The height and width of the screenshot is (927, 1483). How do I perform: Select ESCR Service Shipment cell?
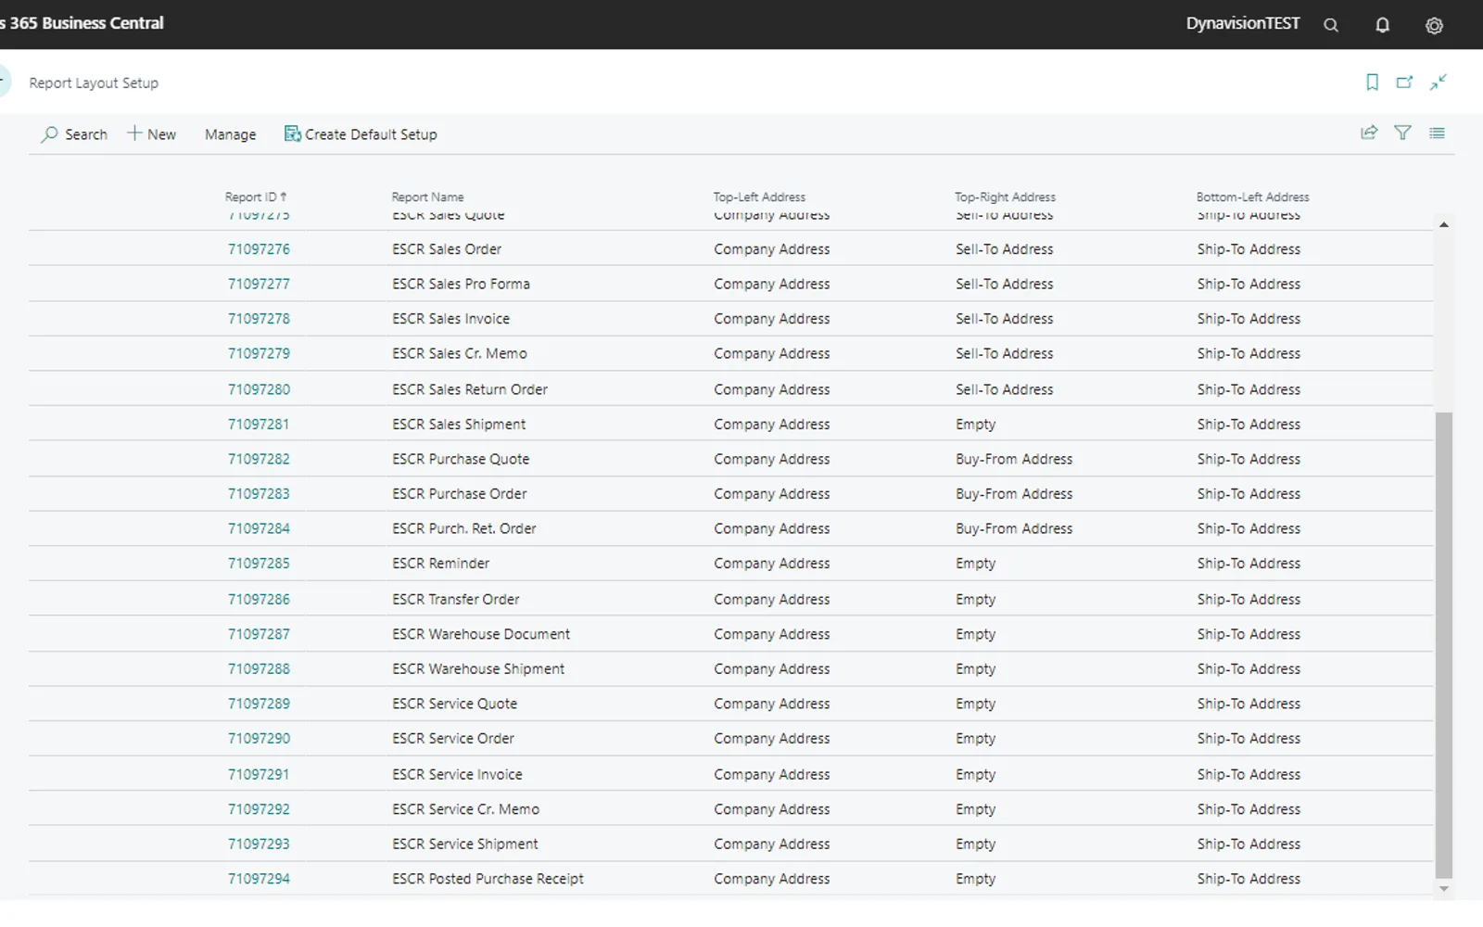tap(465, 844)
